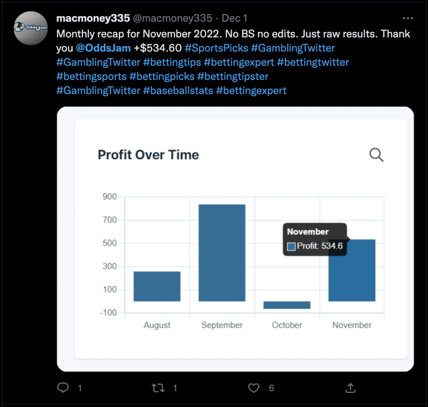Retweet this post via retweet icon
Image resolution: width=428 pixels, height=407 pixels.
[x=158, y=388]
